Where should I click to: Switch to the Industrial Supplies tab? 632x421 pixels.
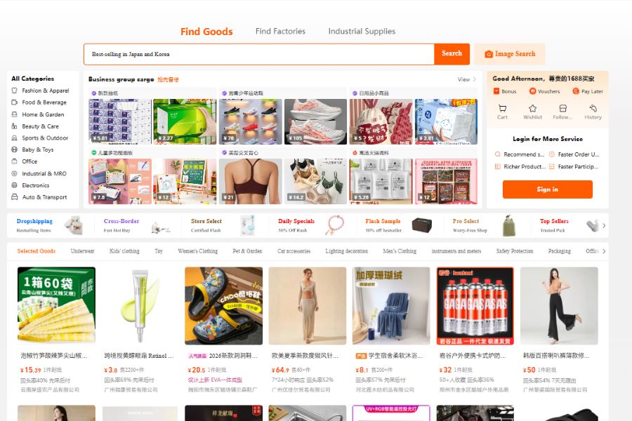[362, 31]
